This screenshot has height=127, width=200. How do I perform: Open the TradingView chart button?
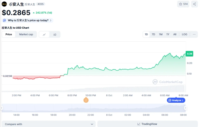(147, 124)
